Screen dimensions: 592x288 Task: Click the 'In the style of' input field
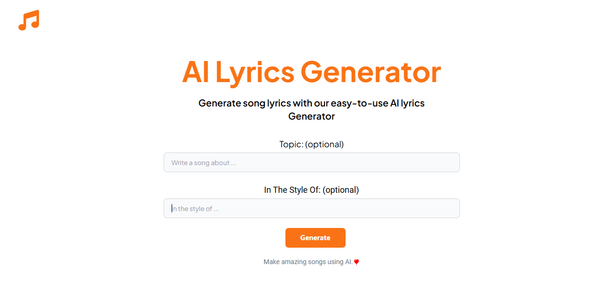coord(311,209)
